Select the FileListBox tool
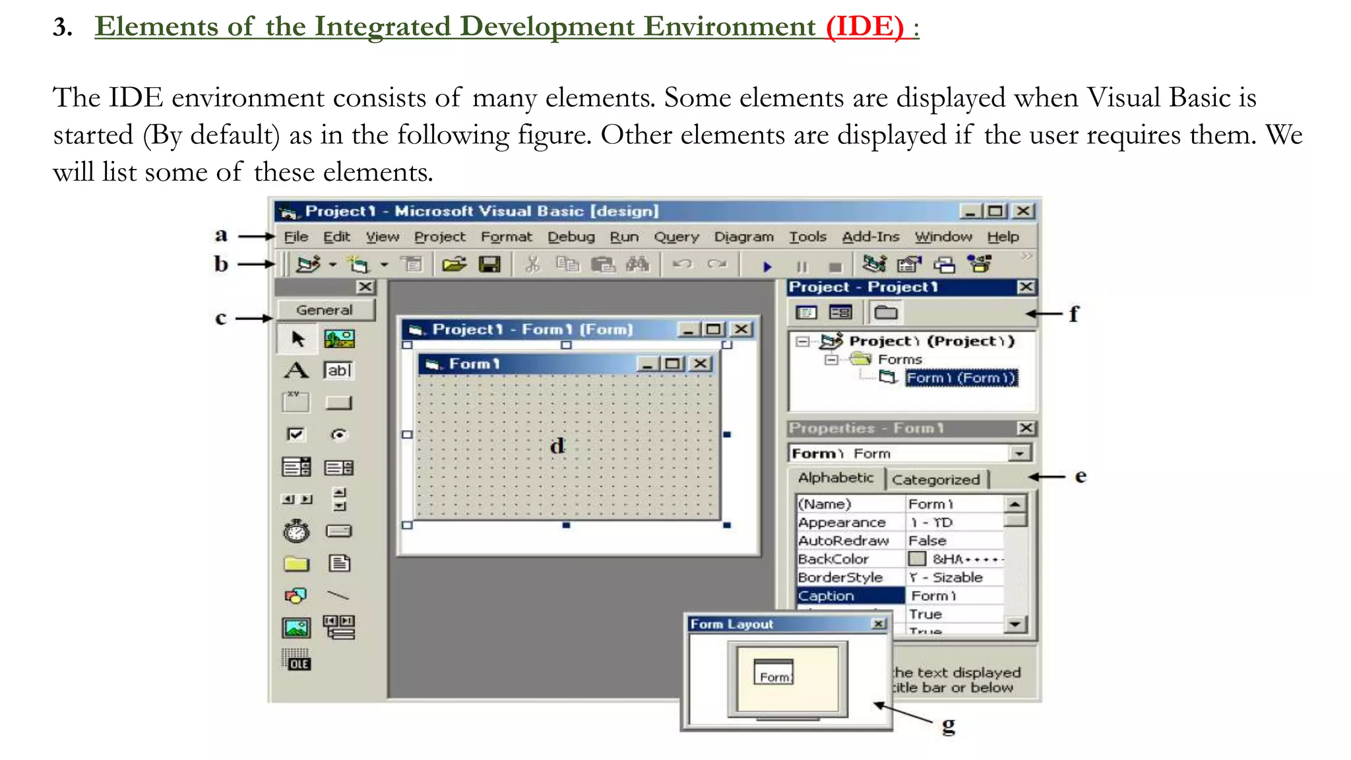This screenshot has height=760, width=1351. [339, 563]
